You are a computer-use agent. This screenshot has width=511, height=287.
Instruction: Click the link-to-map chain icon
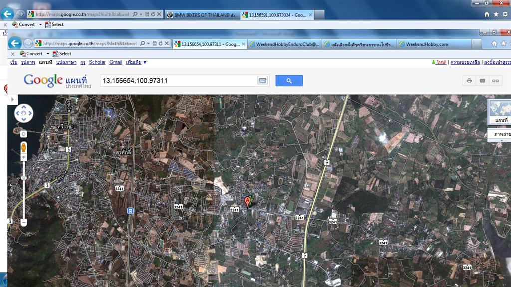coord(495,81)
